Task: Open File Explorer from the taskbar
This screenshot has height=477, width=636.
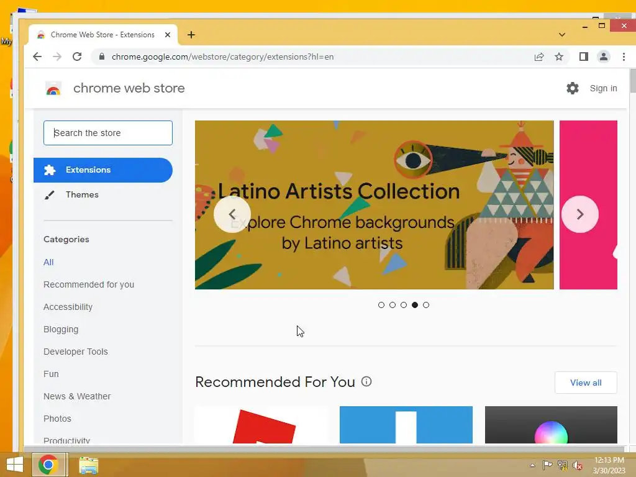Action: click(x=88, y=465)
